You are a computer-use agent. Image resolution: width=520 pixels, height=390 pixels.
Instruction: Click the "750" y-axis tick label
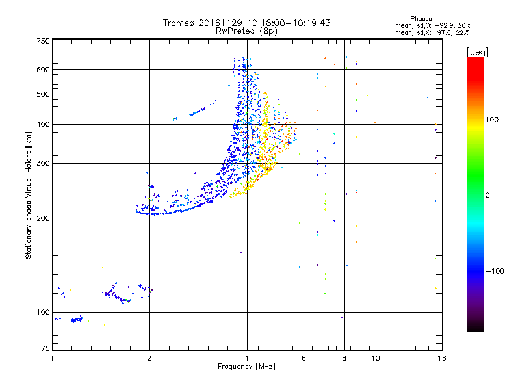43,41
